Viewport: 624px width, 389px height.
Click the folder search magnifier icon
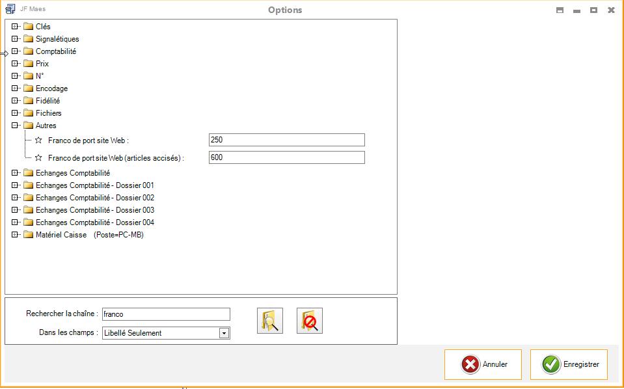pyautogui.click(x=270, y=321)
